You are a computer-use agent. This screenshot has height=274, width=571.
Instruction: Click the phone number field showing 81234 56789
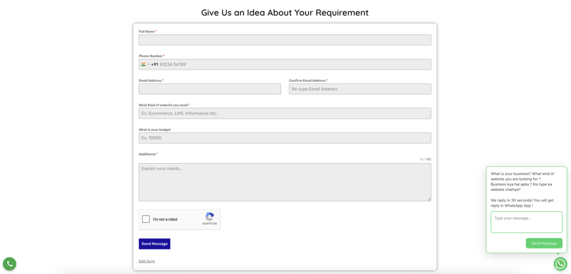click(x=296, y=65)
